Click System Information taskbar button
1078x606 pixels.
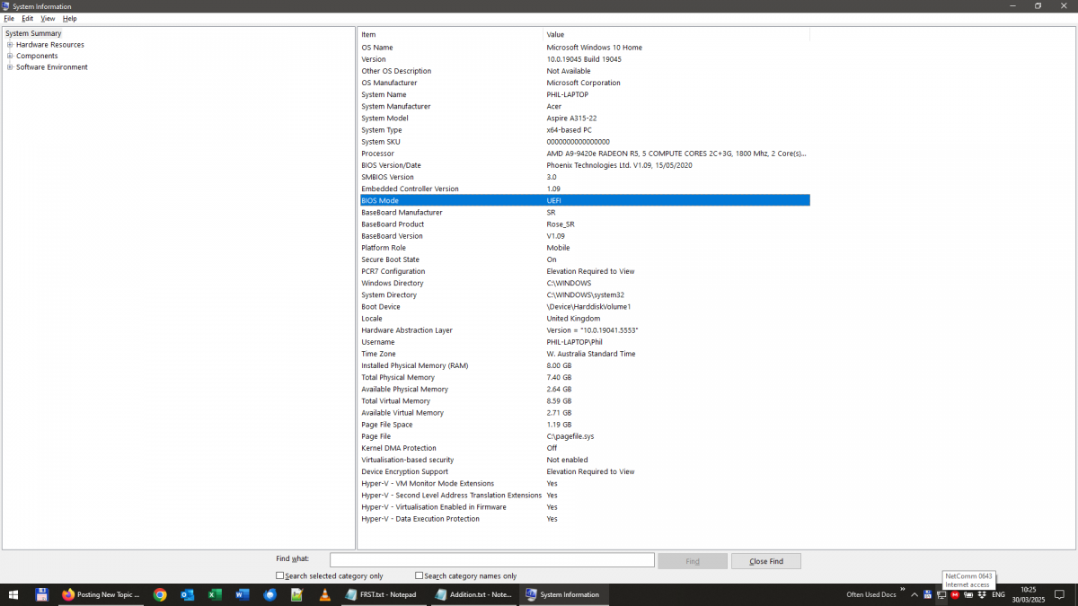pyautogui.click(x=564, y=594)
